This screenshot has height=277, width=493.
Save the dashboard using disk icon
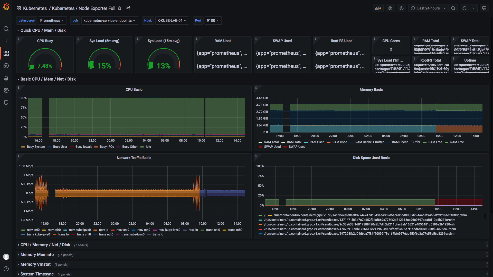[390, 8]
